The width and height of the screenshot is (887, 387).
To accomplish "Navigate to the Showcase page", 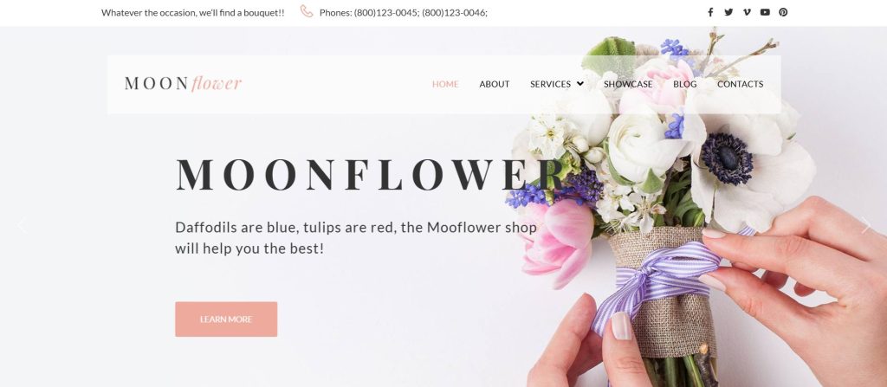I will 628,84.
